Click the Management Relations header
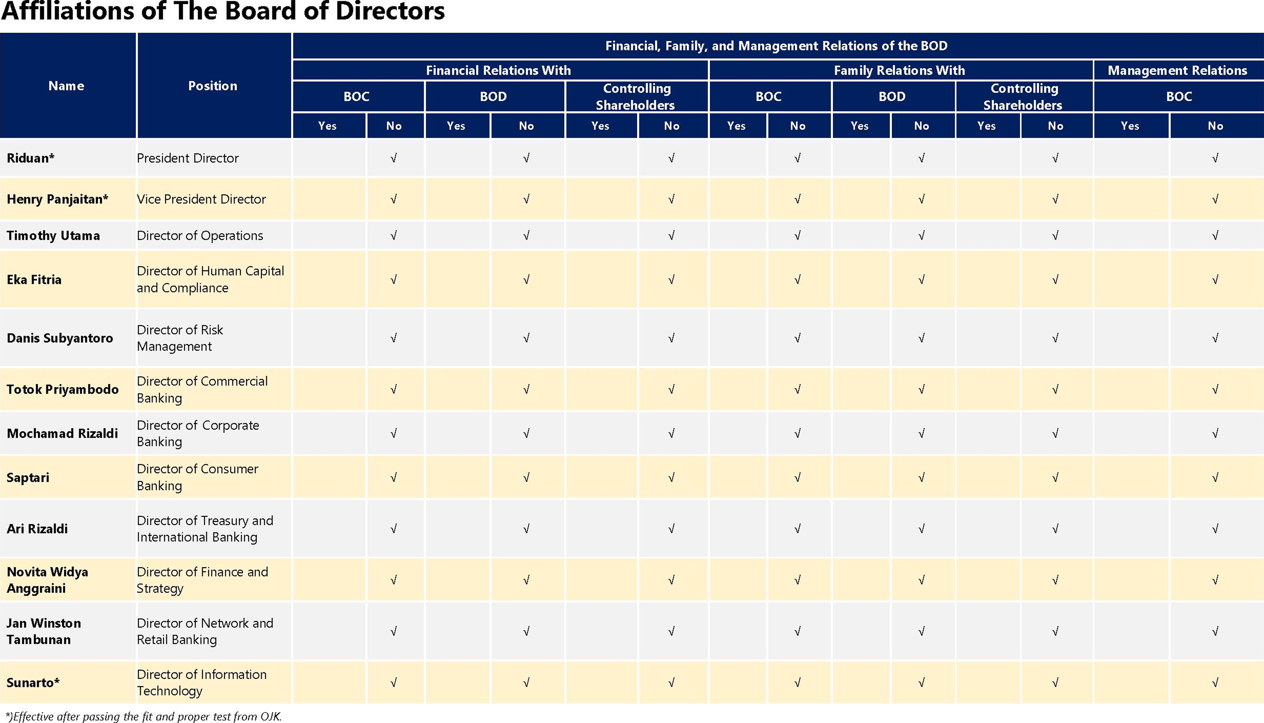 [1177, 71]
